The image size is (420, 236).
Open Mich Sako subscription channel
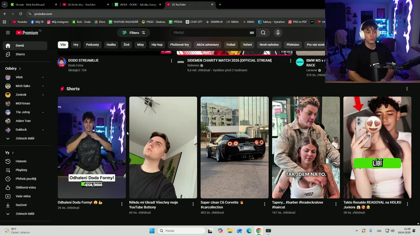click(x=25, y=86)
